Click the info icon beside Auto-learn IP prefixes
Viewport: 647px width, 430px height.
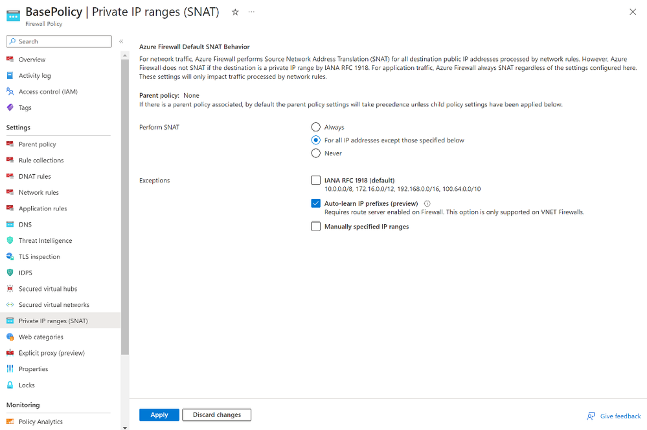[x=427, y=203]
